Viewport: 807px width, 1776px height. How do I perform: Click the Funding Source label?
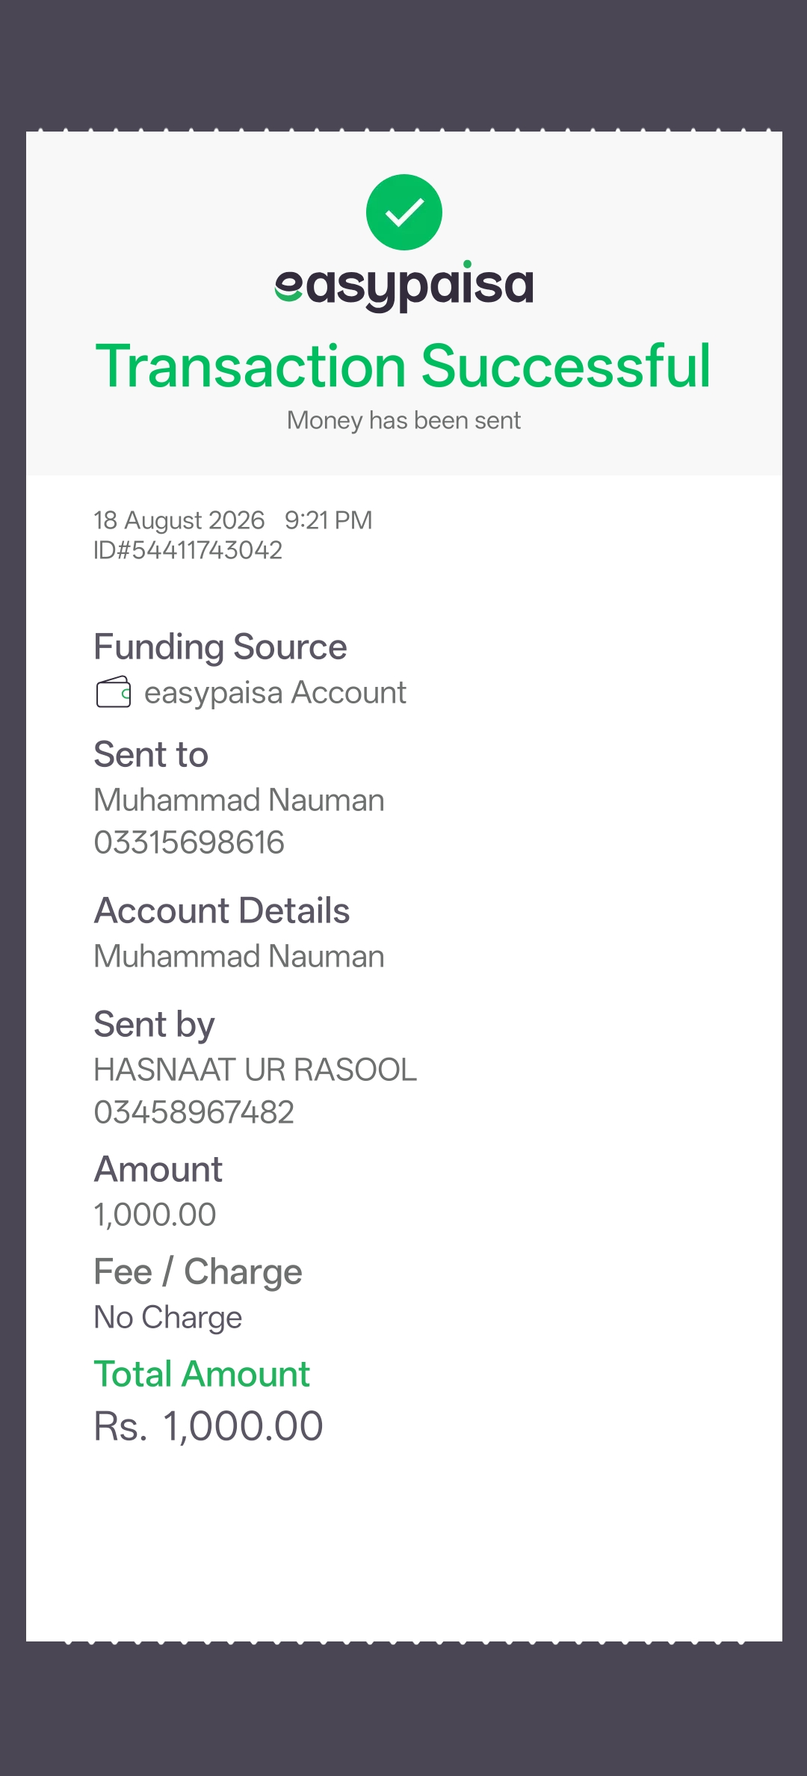[x=220, y=647]
